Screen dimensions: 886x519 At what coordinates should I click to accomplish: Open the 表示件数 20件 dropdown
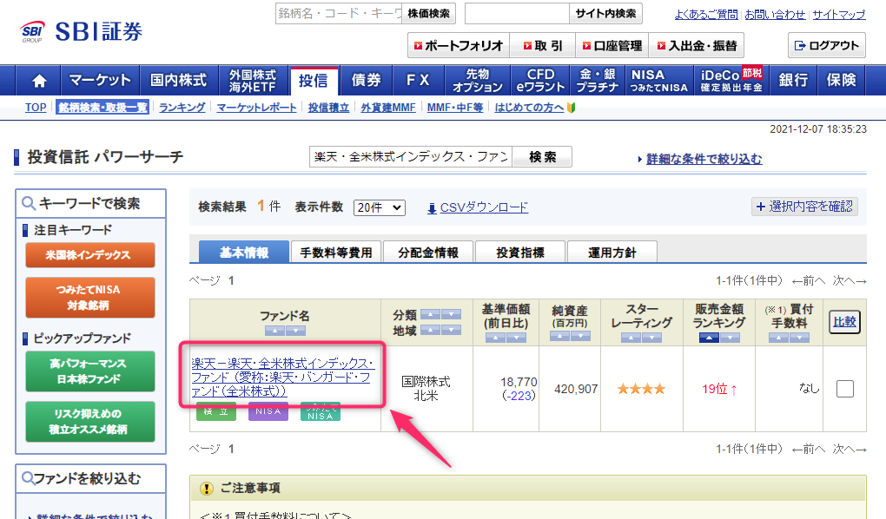coord(379,207)
